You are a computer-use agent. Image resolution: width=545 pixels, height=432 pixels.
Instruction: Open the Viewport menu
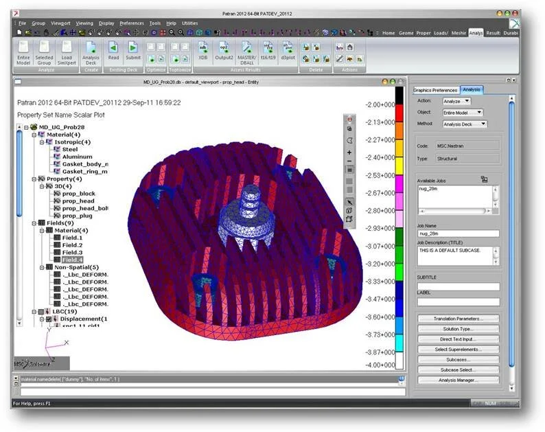[x=60, y=23]
